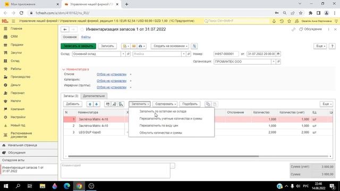Click the email envelope icon in document toolbar
The width and height of the screenshot is (340, 191).
pyautogui.click(x=134, y=46)
